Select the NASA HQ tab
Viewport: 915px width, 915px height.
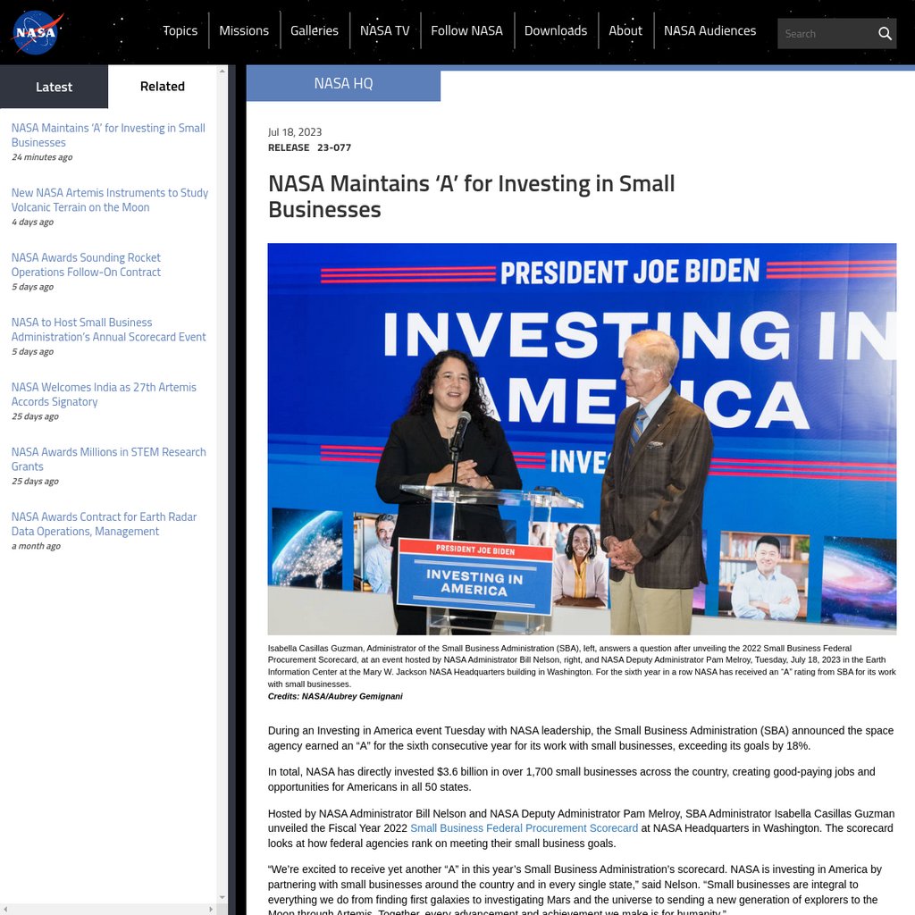coord(343,83)
